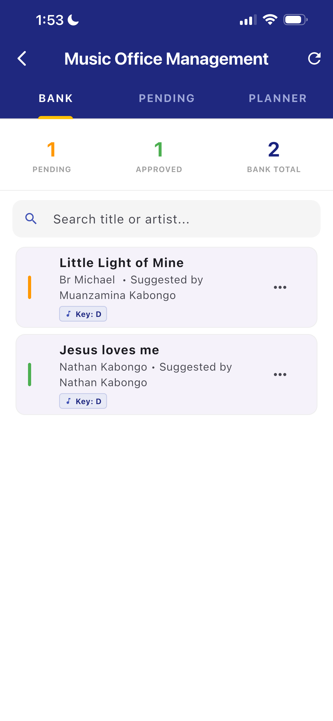Tap the Bank Total count

[x=274, y=149]
